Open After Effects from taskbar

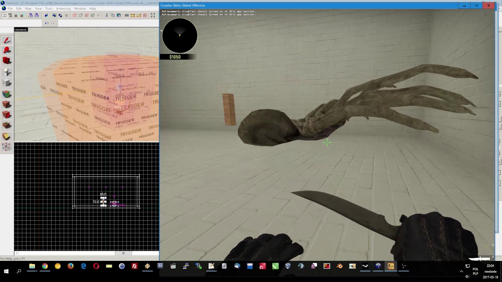160,266
